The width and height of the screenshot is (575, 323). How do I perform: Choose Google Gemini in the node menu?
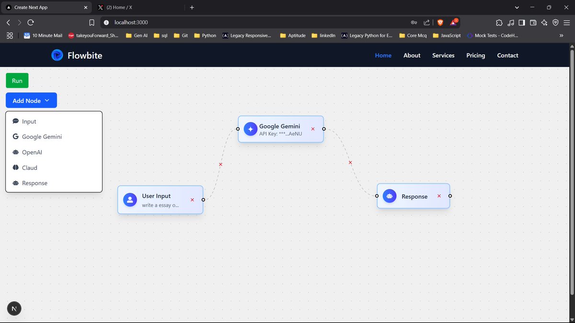54,137
